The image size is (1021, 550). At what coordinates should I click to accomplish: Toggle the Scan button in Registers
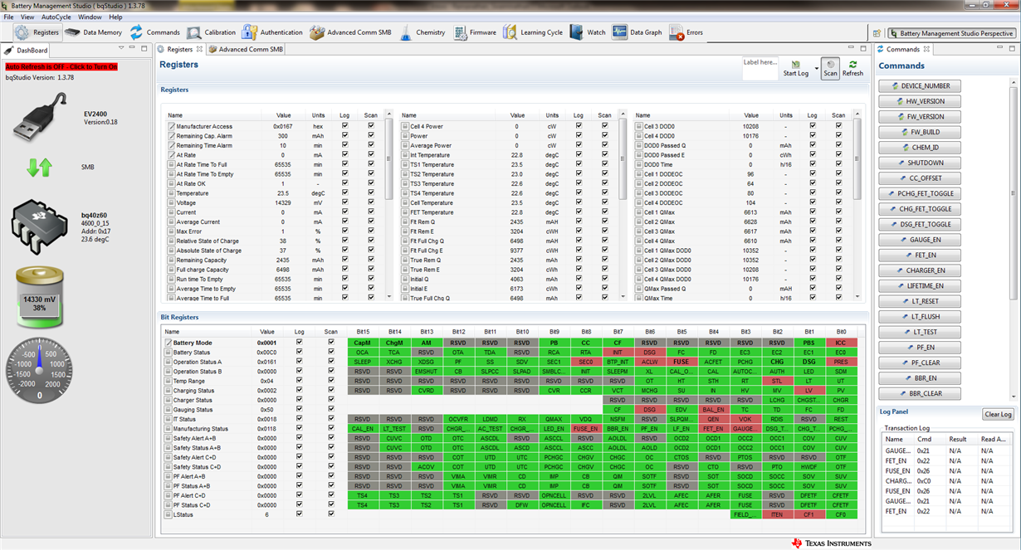(x=830, y=68)
